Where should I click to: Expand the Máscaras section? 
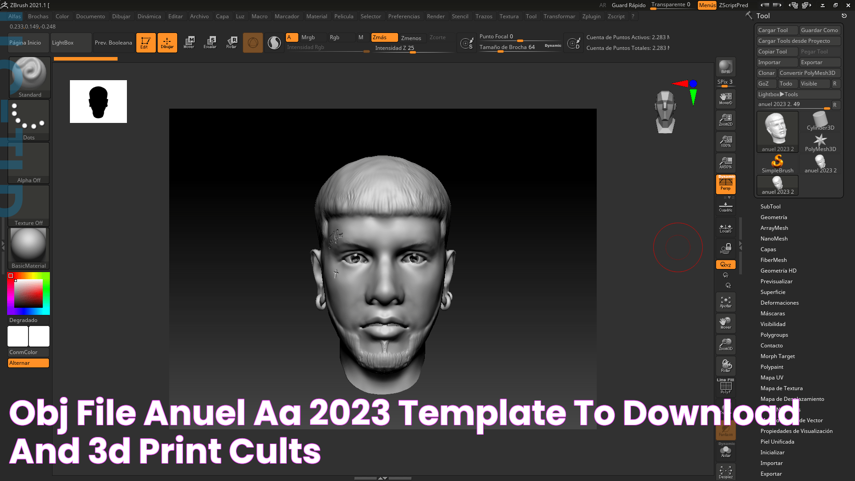pyautogui.click(x=773, y=314)
